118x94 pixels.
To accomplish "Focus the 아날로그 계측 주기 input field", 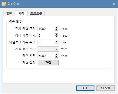I will [46, 42].
